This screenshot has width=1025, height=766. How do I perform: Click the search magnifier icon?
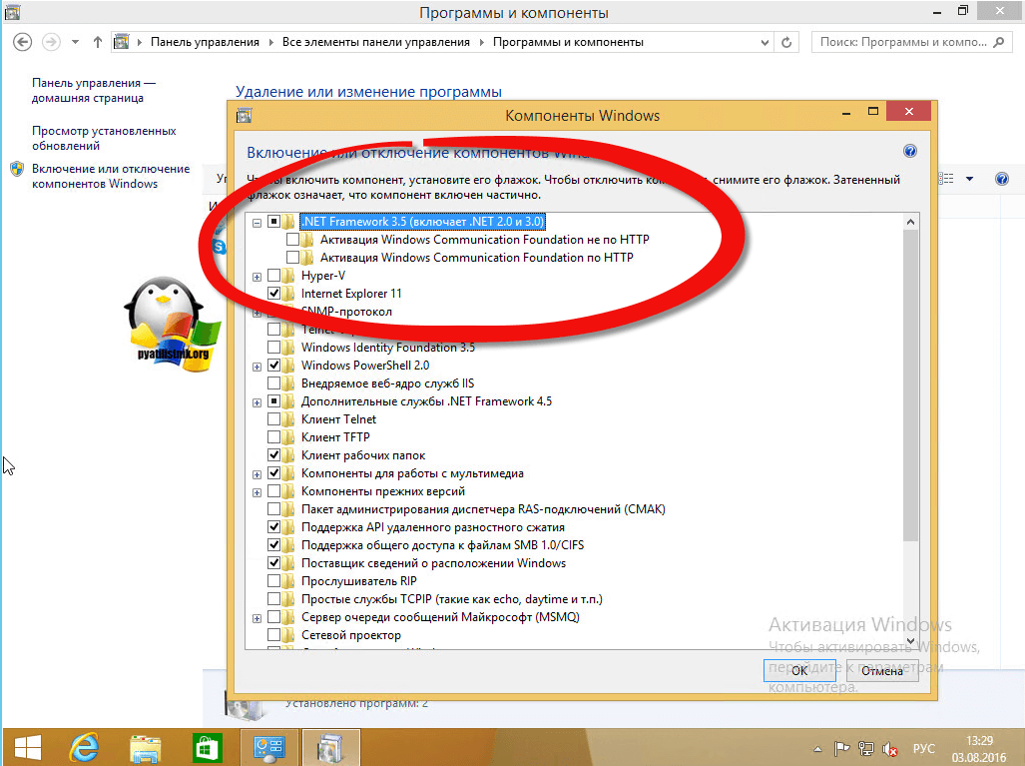click(998, 42)
